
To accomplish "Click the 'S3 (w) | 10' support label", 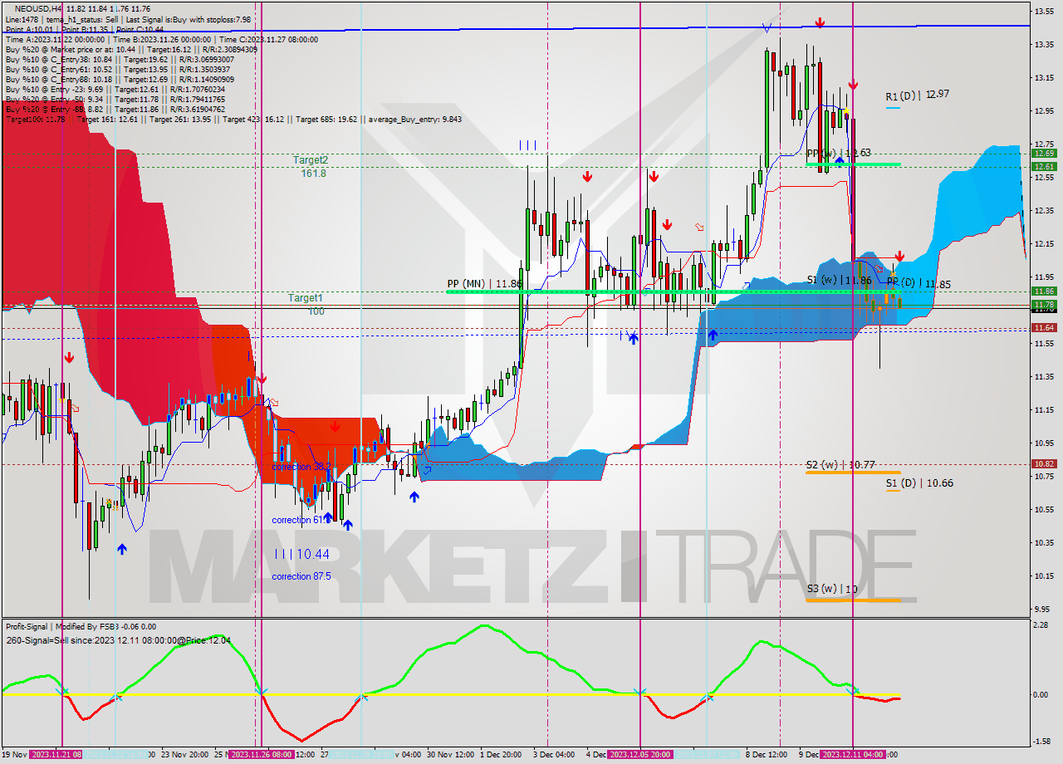I will click(x=831, y=589).
